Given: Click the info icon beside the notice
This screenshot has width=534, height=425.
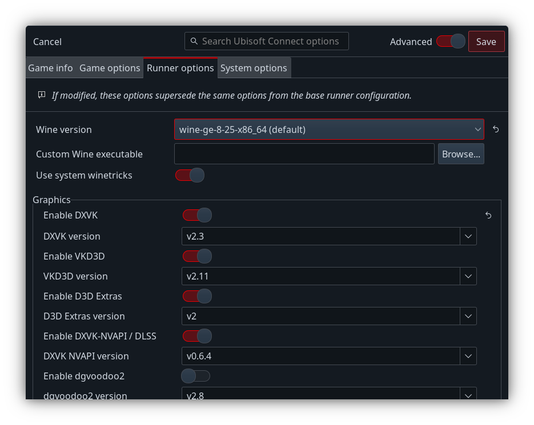Looking at the screenshot, I should 42,95.
